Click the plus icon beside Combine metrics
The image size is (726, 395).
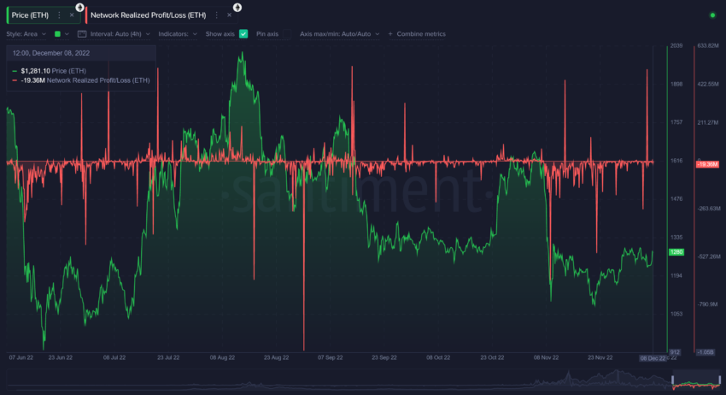(x=390, y=34)
